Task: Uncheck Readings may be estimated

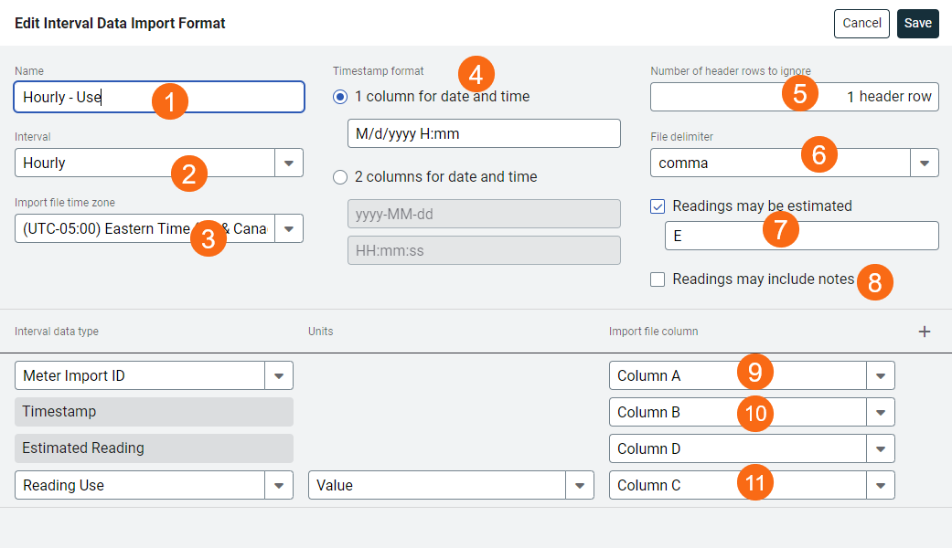Action: 658,206
